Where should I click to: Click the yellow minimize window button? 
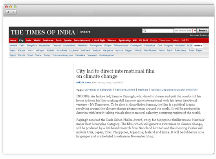[11, 7]
